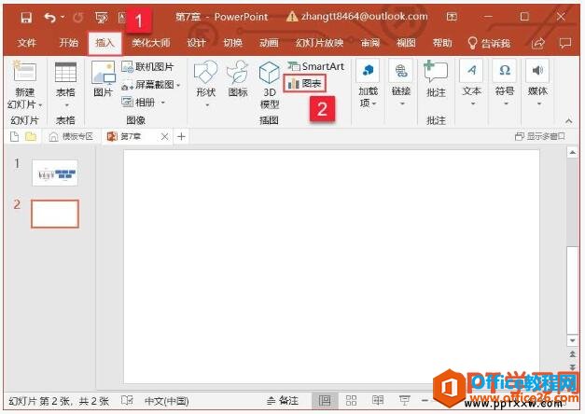Click the 图片 picture insert icon
585x414 pixels.
click(103, 79)
